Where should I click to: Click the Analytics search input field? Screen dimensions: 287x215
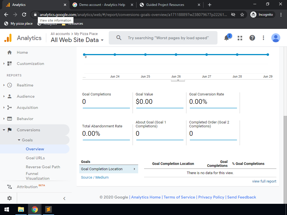(168, 38)
